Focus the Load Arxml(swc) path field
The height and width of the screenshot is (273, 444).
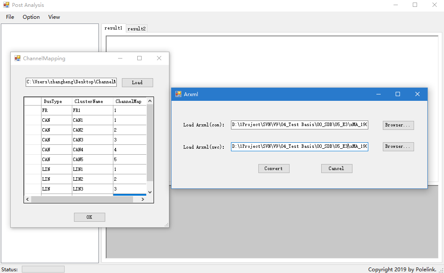click(299, 147)
